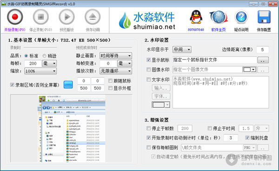This screenshot has height=171, width=279.
Task: Open the text watermark color swatch
Action: [x=161, y=105]
